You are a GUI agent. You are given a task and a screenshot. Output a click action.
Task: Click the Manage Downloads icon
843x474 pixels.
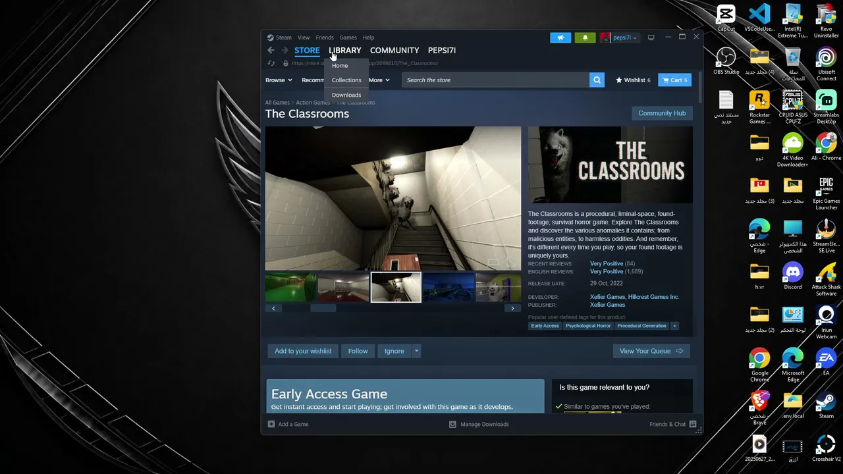click(452, 424)
